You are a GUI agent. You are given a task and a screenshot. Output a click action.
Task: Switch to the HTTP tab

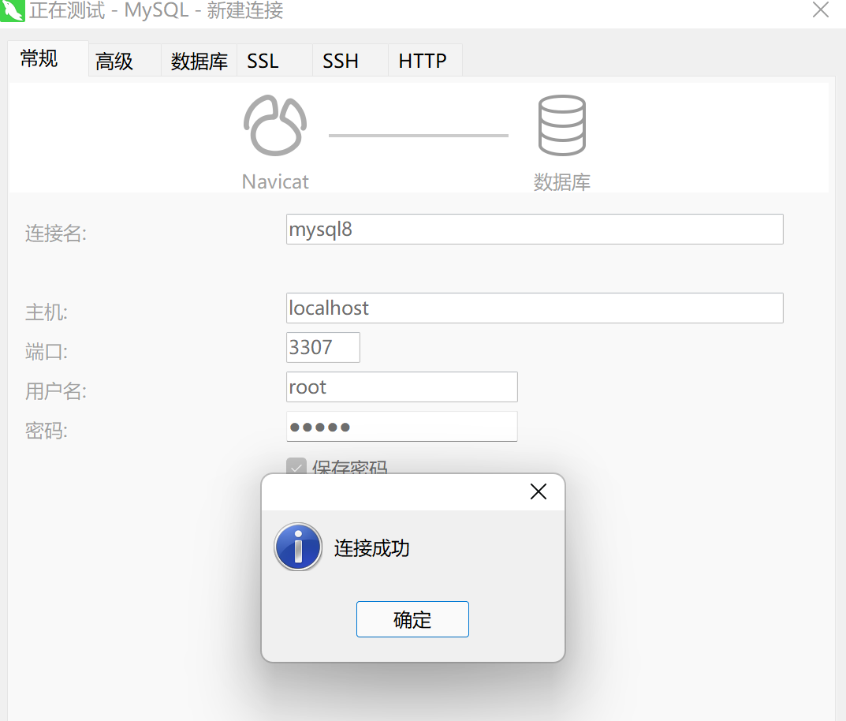(425, 61)
